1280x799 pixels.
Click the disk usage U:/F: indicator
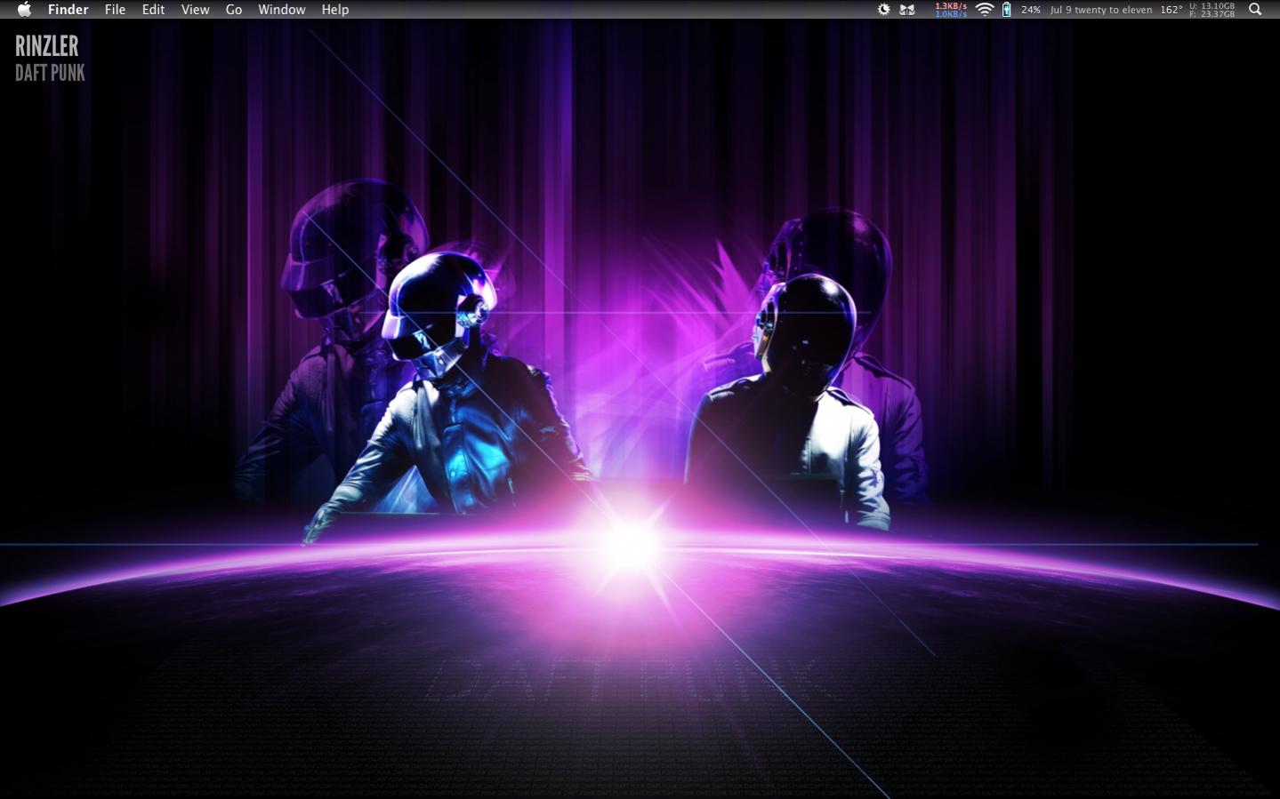tap(1212, 10)
